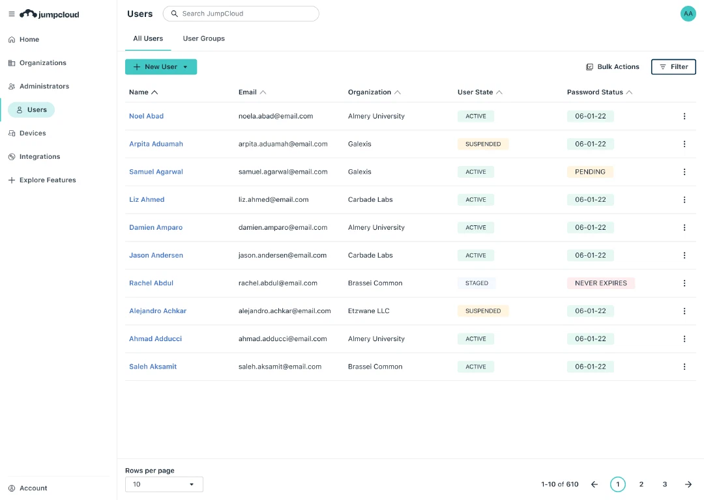This screenshot has height=500, width=704.
Task: Open Rachel Abdul's user profile link
Action: click(x=151, y=283)
